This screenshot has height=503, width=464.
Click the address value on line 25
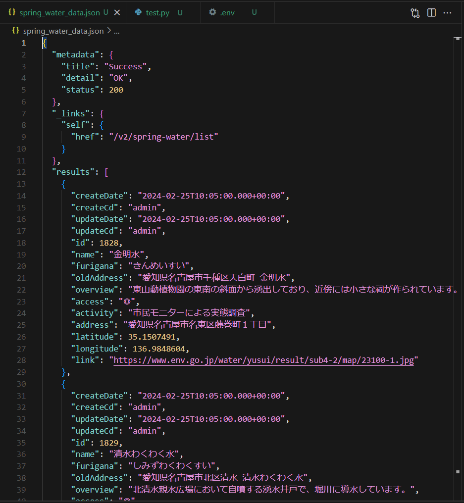[x=198, y=325]
